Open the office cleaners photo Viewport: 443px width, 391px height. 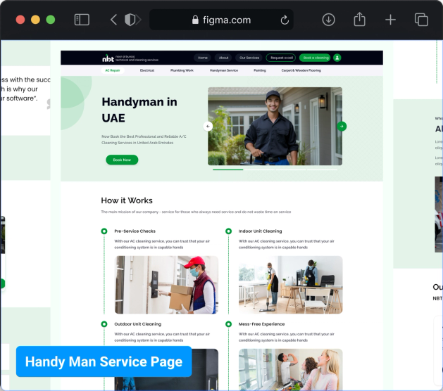tap(290, 285)
